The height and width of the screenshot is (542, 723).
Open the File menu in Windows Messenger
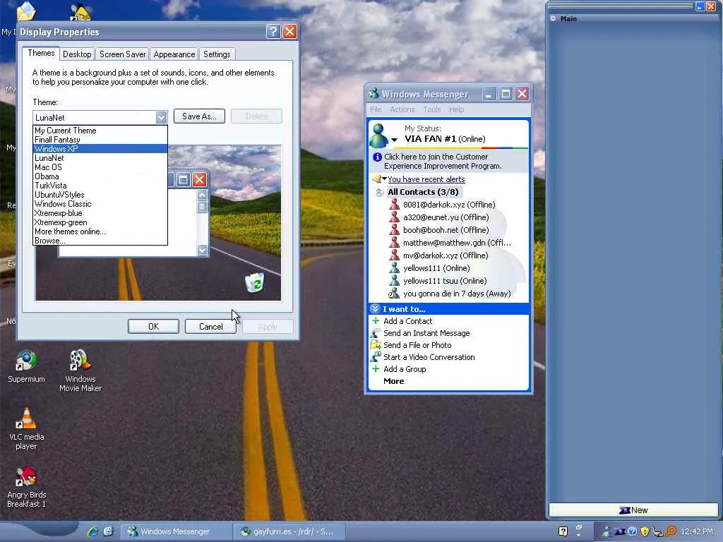pos(376,109)
